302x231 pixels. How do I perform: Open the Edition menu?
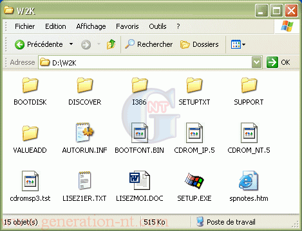(55, 26)
